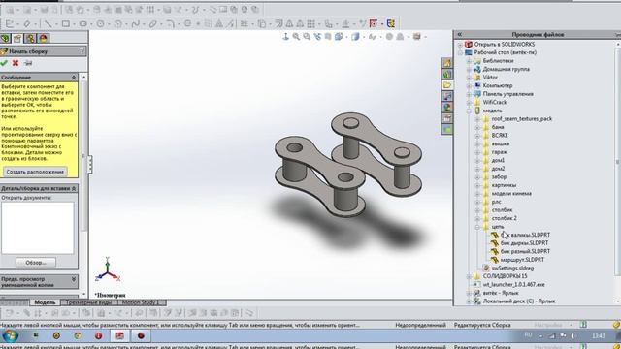
Task: Expand the Предв. просмотр section chevron
Action: tap(74, 279)
